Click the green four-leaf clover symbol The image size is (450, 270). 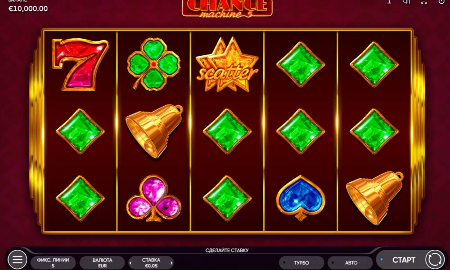click(x=153, y=64)
